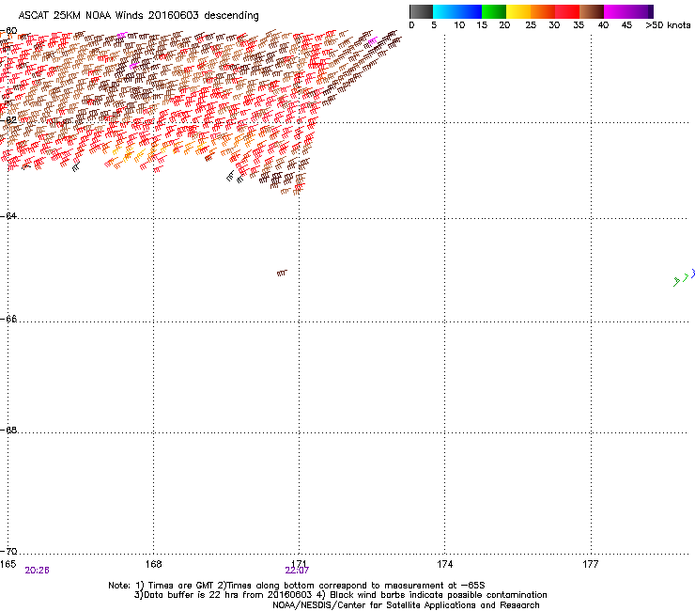The image size is (695, 611).
Task: Click the 20:26 swath time label
Action: pos(37,571)
